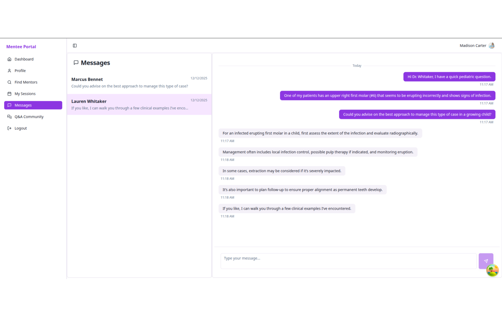Click the Mentee Portal title link

pyautogui.click(x=21, y=46)
